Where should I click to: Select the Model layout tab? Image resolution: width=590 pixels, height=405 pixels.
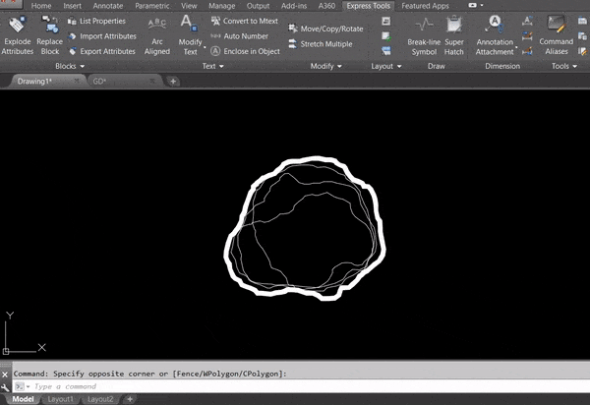23,399
